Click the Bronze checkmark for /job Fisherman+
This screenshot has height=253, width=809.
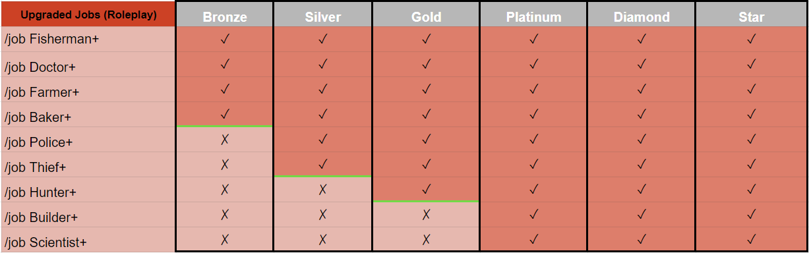click(x=225, y=40)
